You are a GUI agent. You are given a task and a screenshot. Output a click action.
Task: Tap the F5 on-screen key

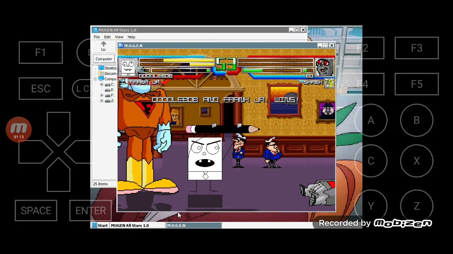coord(417,84)
